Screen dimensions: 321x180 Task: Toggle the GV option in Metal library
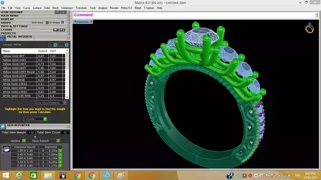click(x=55, y=45)
